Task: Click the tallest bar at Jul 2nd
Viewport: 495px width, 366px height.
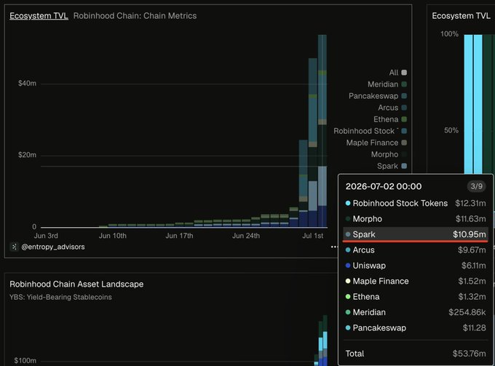Action: [x=322, y=131]
